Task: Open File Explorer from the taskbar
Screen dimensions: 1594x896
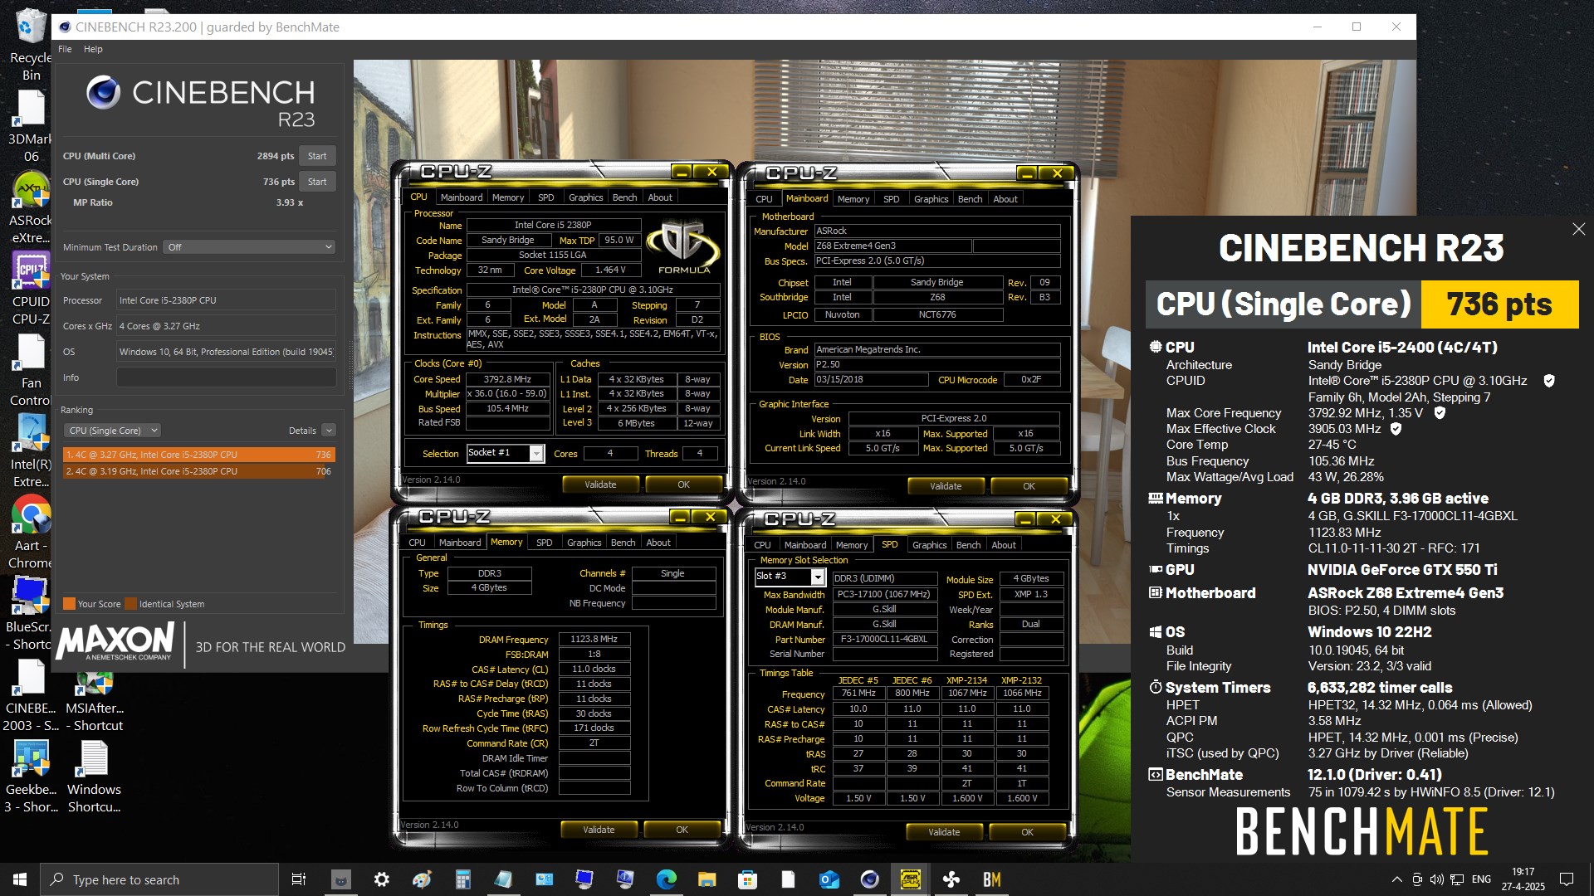Action: (707, 879)
